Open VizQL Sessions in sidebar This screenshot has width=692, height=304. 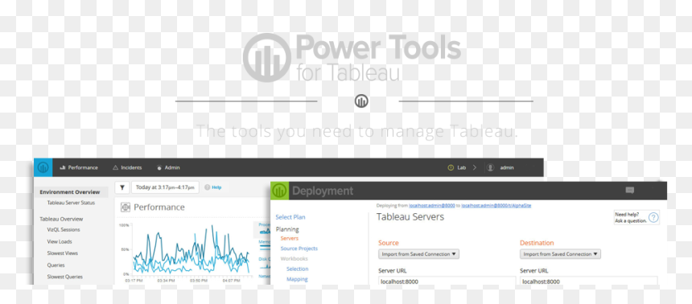[64, 229]
